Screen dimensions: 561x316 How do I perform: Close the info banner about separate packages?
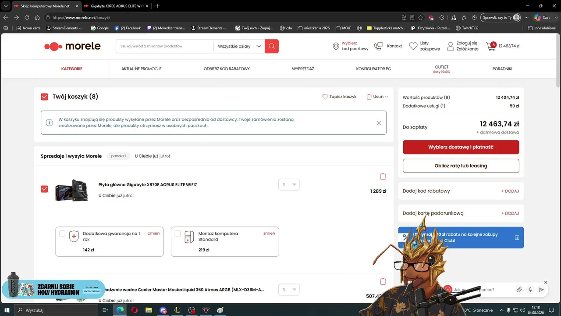tap(379, 123)
